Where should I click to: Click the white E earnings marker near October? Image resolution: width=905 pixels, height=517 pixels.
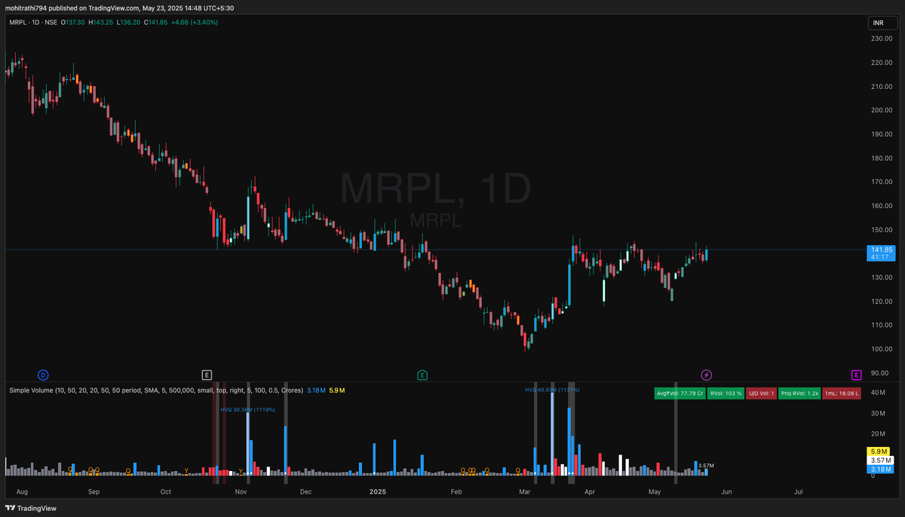[x=207, y=375]
